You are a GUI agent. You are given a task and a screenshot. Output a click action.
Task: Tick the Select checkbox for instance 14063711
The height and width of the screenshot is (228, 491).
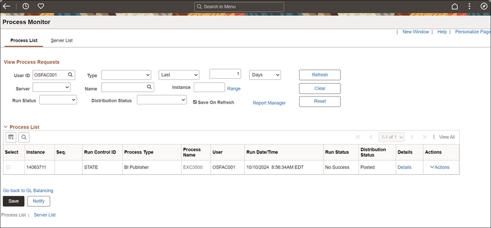point(8,167)
